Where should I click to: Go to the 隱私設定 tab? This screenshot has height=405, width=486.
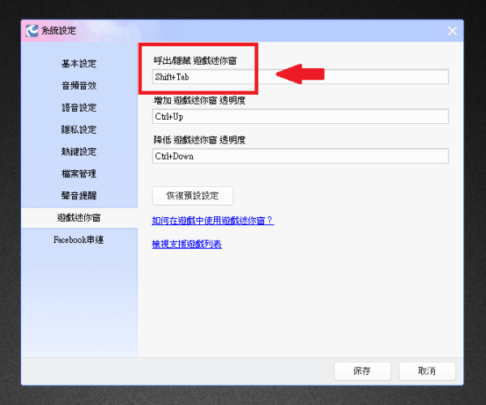pos(79,130)
